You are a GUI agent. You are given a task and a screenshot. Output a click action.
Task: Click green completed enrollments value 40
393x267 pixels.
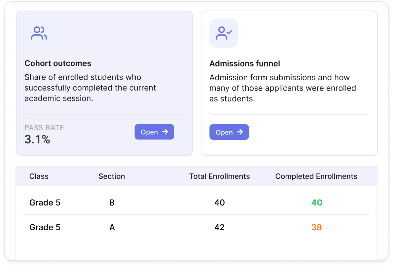coord(317,203)
